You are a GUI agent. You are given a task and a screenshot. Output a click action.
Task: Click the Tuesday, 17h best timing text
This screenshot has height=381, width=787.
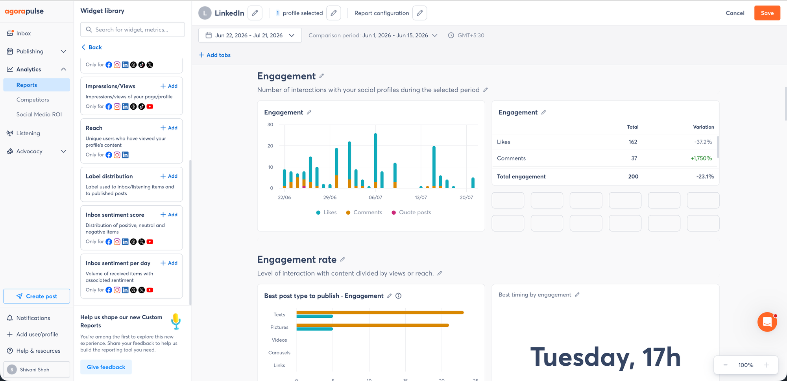(605, 357)
